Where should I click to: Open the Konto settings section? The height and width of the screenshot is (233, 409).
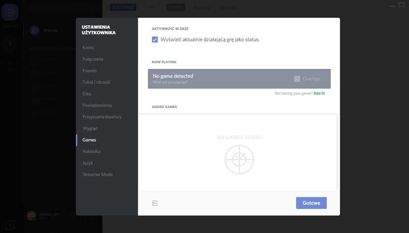[x=107, y=47]
